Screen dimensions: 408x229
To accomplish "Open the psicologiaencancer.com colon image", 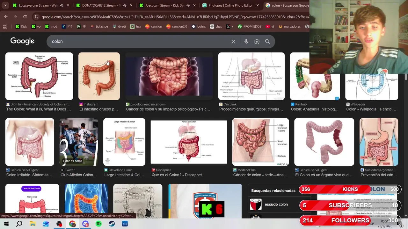I will coord(169,76).
